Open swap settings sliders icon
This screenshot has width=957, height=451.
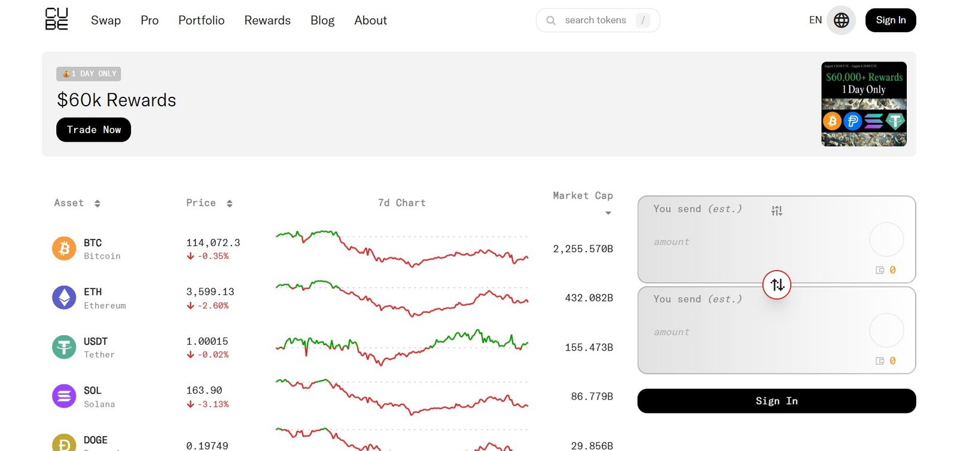pyautogui.click(x=776, y=210)
